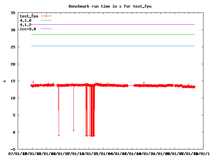Image resolution: width=210 pixels, height=158 pixels.
Task: Click the topmost purple horizontal reference line
Action: point(112,24)
